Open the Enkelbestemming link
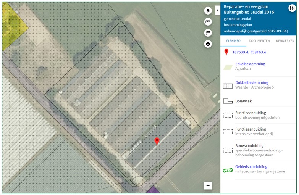Image resolution: width=299 pixels, height=195 pixels. point(250,64)
